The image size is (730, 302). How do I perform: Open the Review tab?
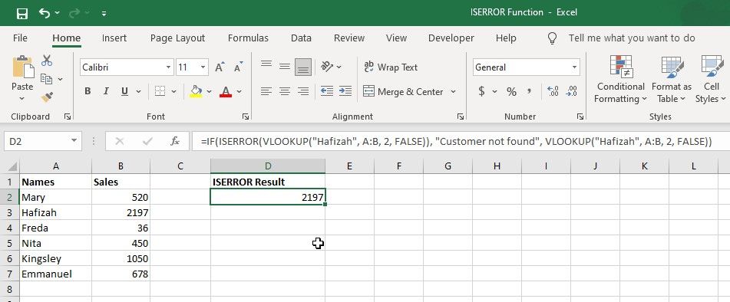click(x=348, y=38)
